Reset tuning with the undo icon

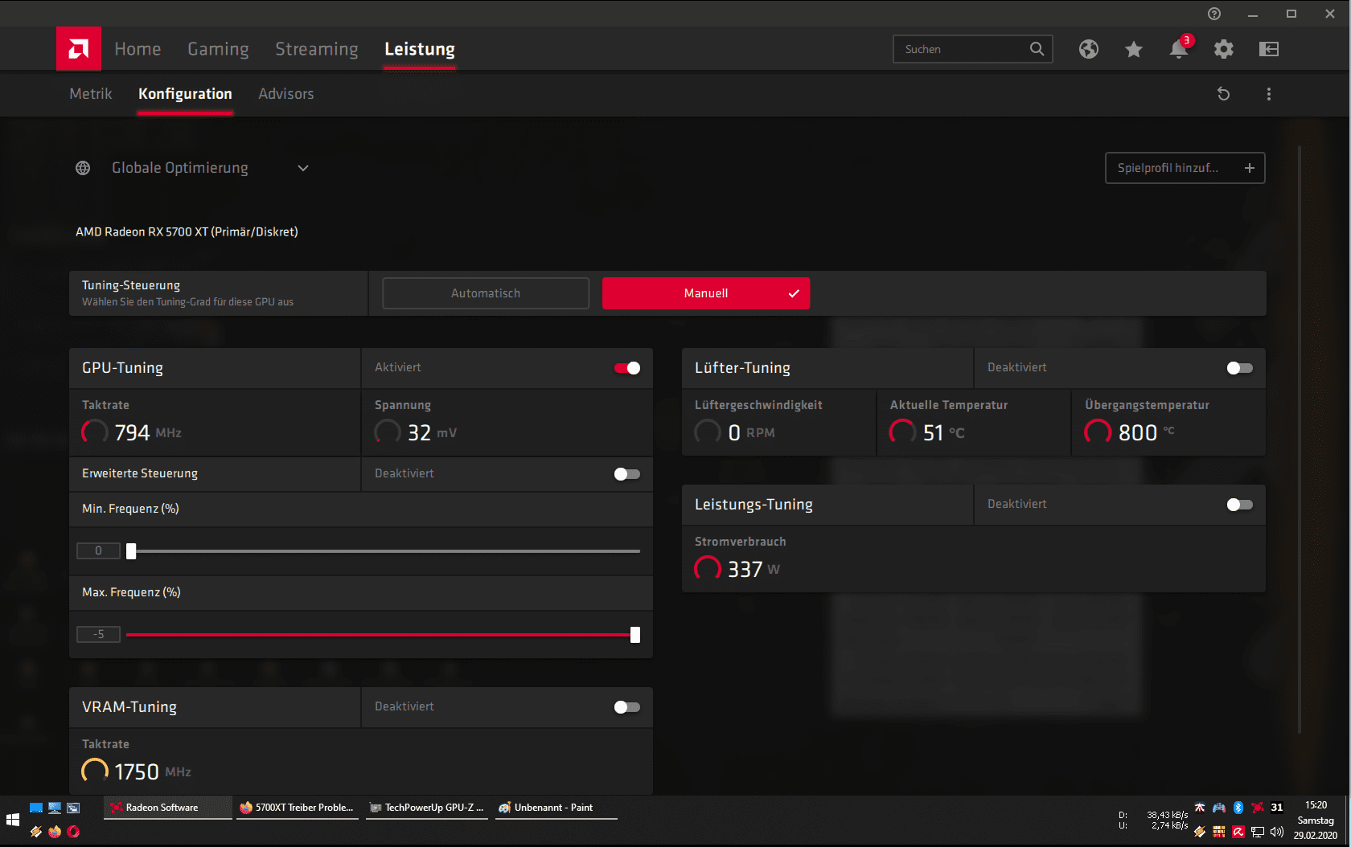[1224, 94]
